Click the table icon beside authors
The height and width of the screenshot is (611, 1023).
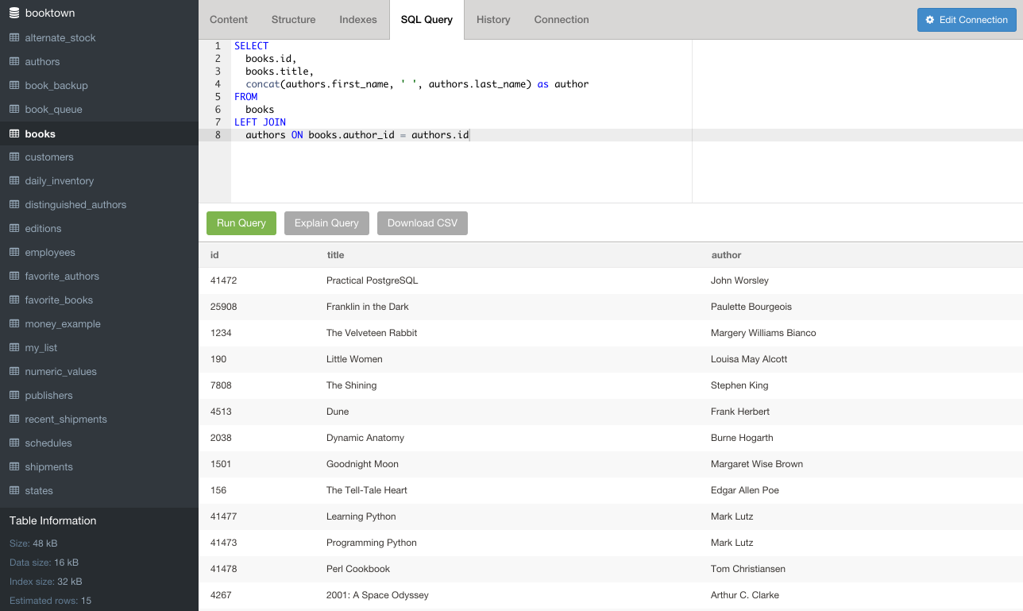[x=14, y=62]
